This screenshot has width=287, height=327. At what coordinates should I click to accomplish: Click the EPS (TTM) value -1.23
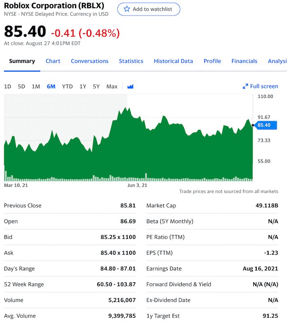click(271, 253)
